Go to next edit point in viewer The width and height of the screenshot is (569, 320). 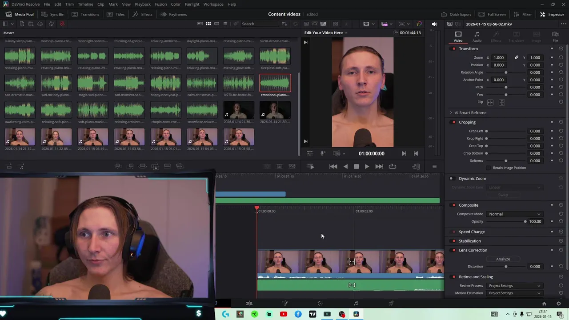404,153
